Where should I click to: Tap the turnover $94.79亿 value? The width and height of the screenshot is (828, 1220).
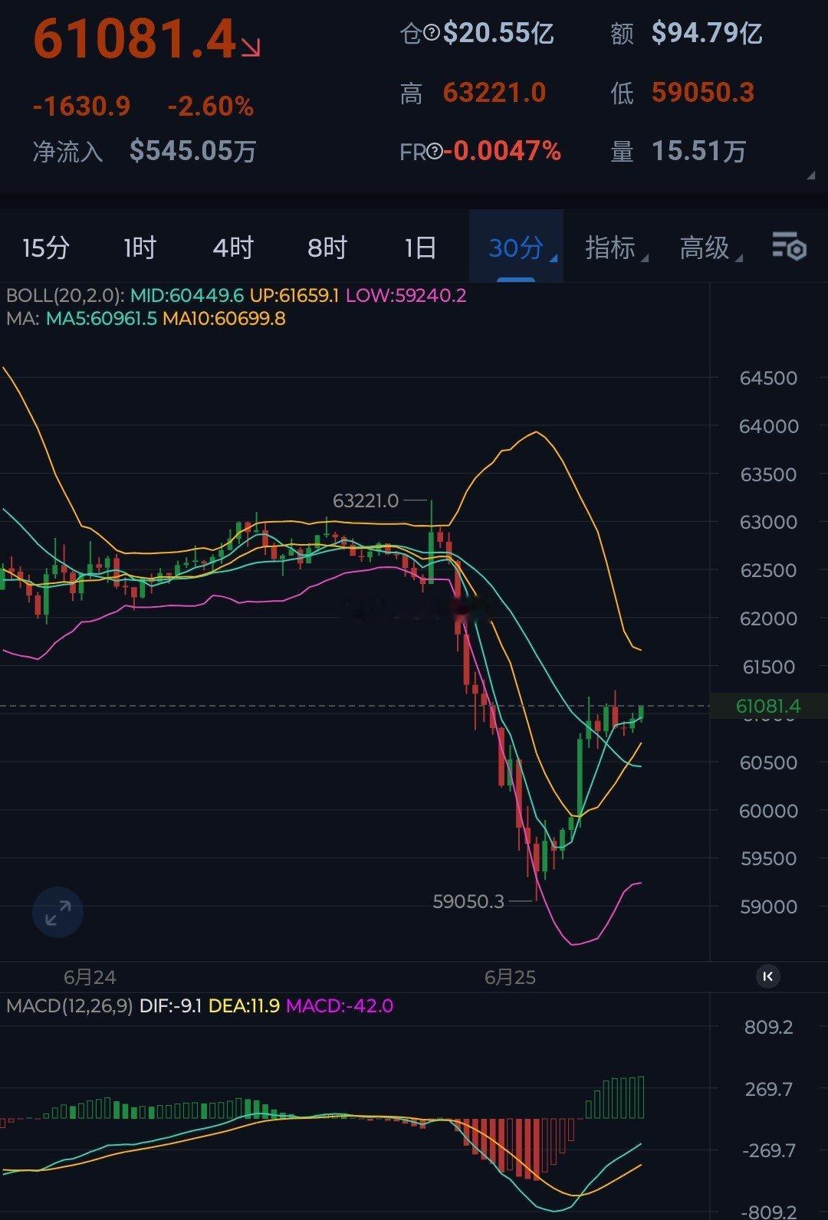(707, 33)
